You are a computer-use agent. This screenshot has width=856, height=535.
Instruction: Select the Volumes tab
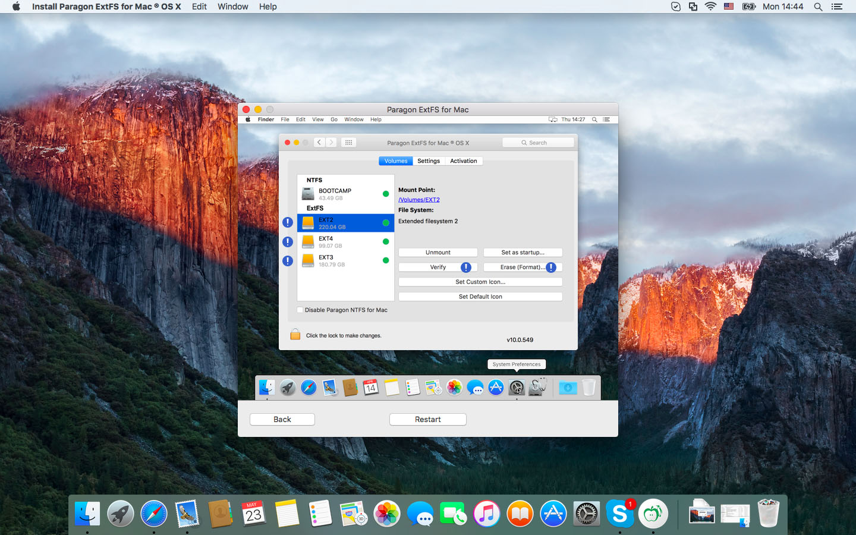(396, 161)
